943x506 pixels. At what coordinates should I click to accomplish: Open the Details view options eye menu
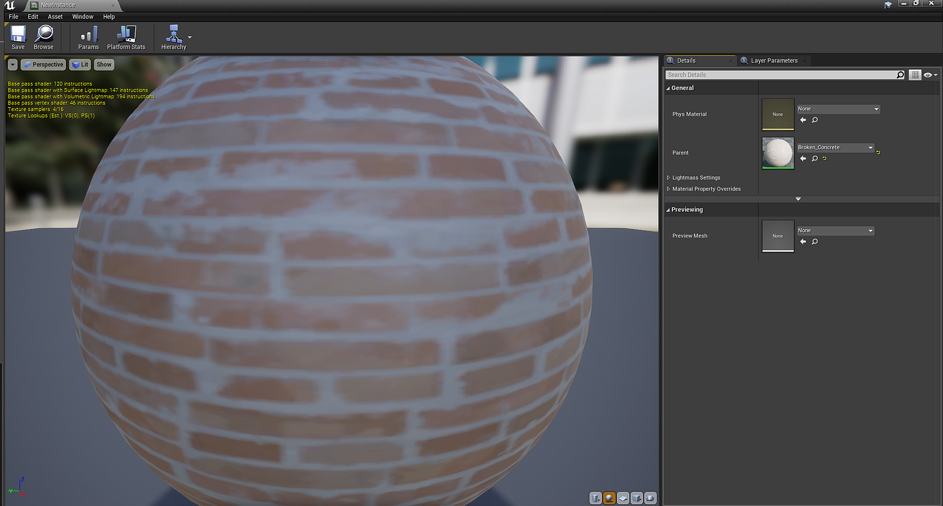930,75
